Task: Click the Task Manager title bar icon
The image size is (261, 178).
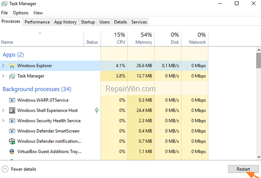Action: click(x=4, y=4)
